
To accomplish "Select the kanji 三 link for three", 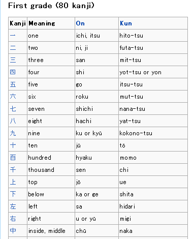I will (13, 60).
